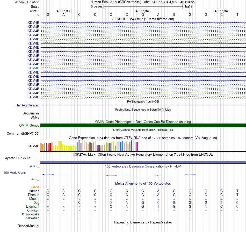Click the Gaps label in Multiz track
246x232 pixels.
click(35, 187)
